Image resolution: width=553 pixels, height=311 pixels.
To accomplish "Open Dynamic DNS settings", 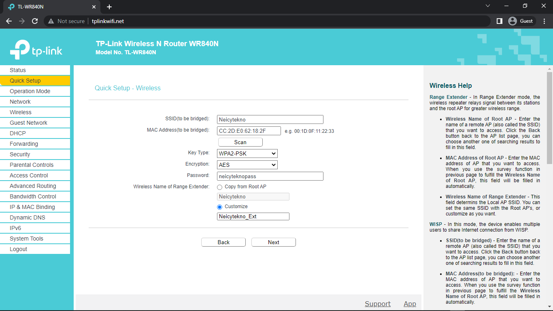I will [35, 217].
